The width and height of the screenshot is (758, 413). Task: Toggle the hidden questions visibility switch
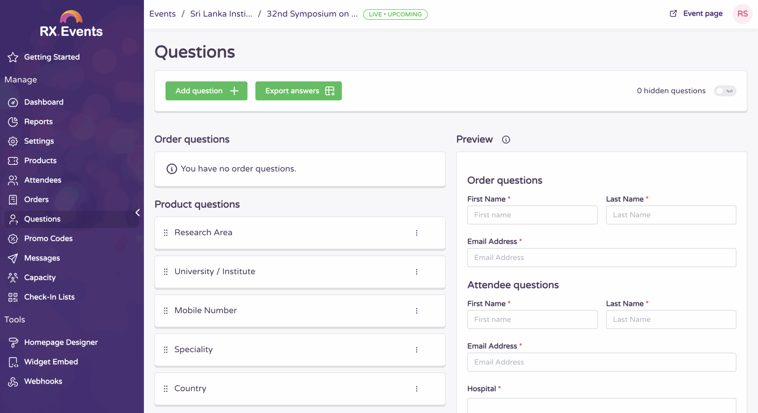(x=725, y=91)
